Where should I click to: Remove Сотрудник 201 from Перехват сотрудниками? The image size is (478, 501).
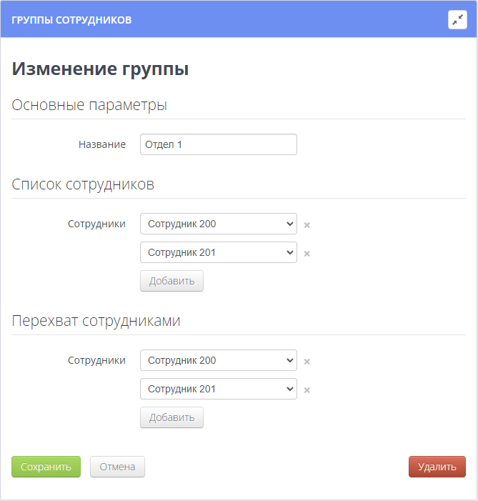tap(307, 390)
